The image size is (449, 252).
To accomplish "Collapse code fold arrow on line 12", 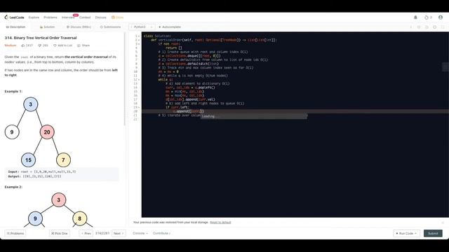I will pos(139,80).
